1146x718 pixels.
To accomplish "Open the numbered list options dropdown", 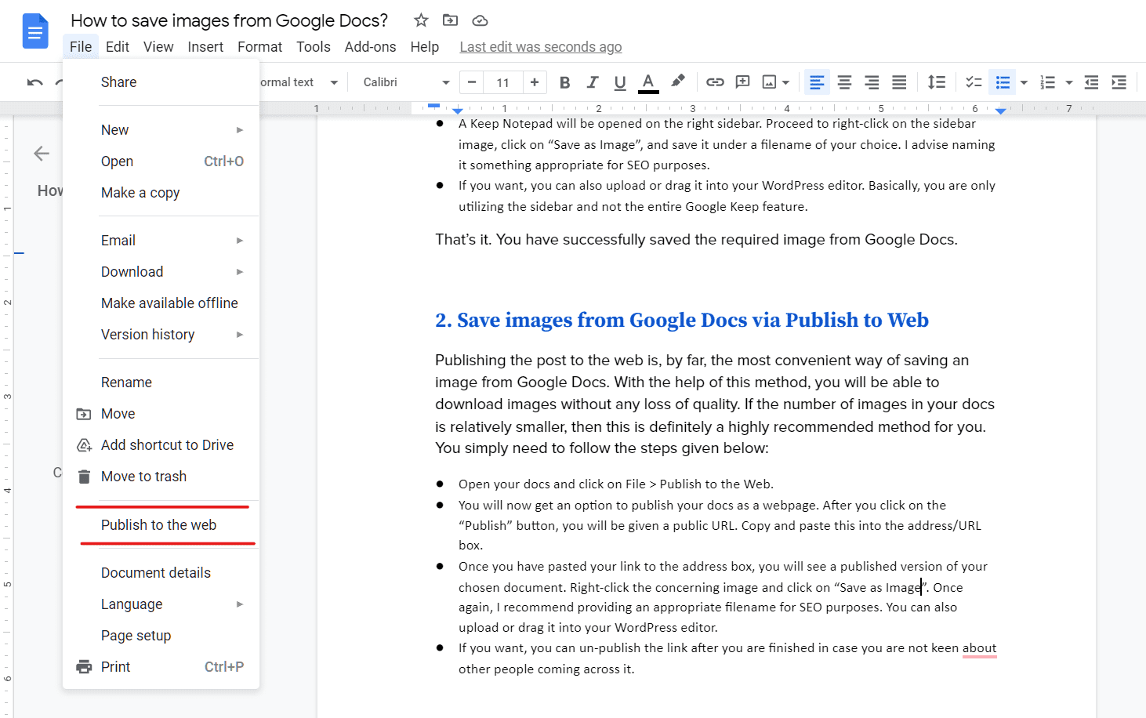I will pyautogui.click(x=1068, y=82).
